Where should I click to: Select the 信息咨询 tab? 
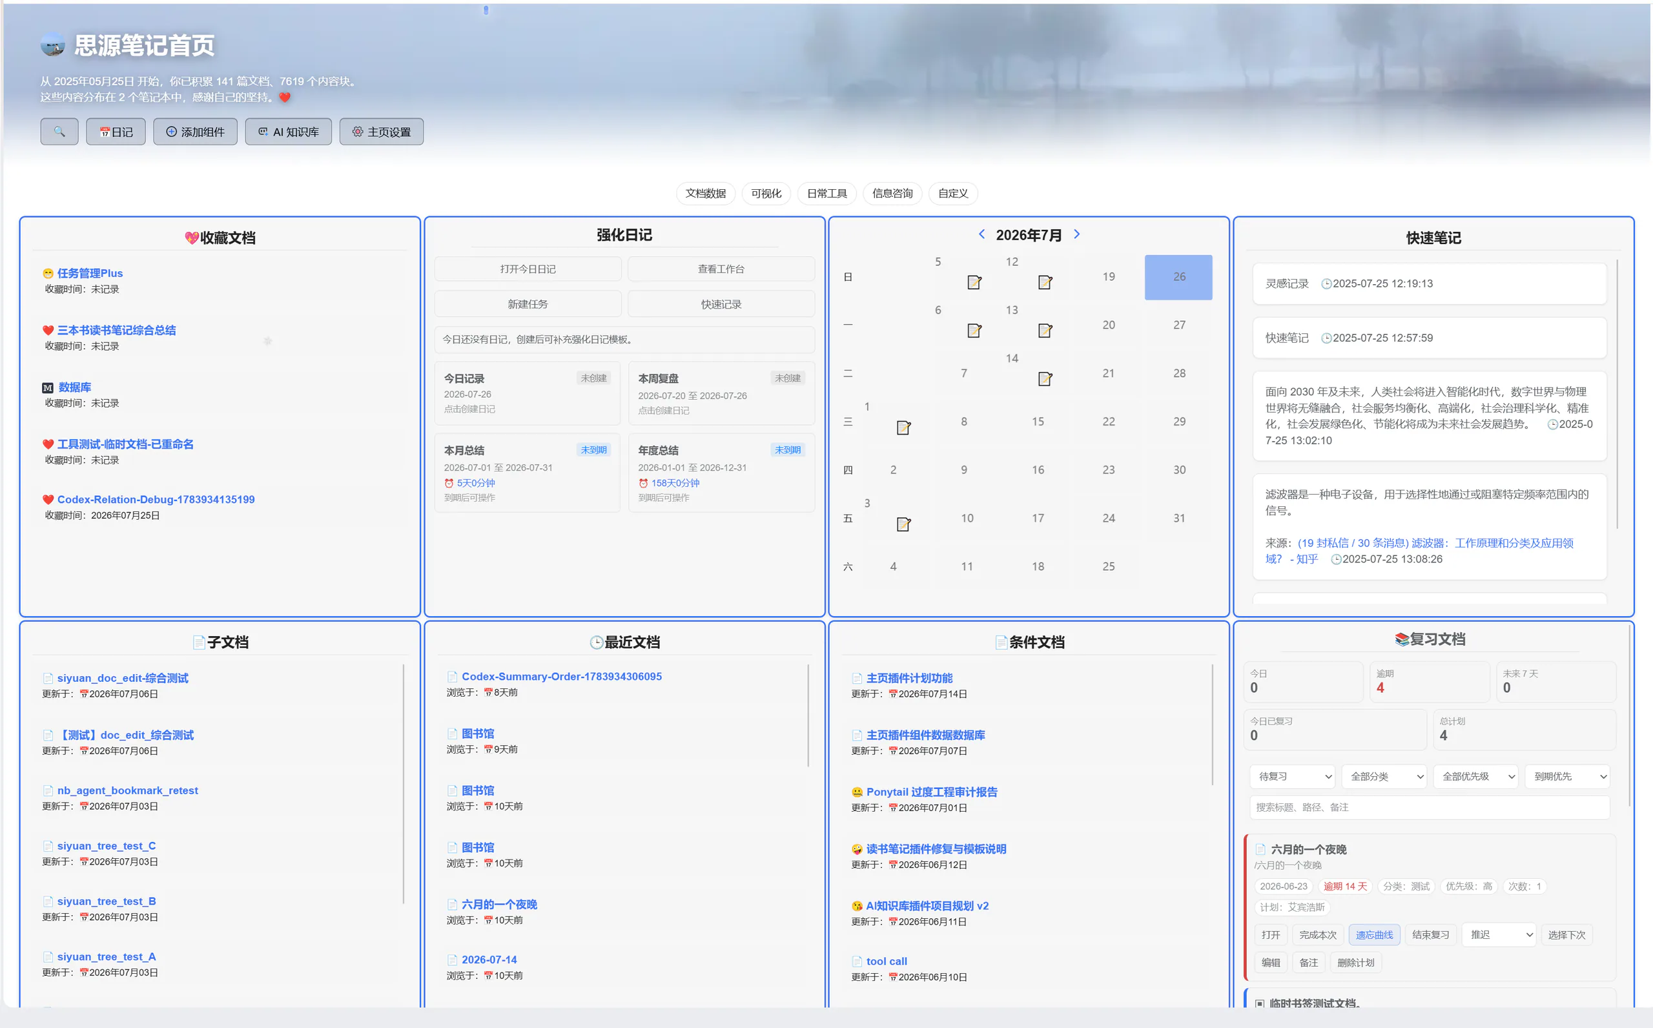[892, 194]
